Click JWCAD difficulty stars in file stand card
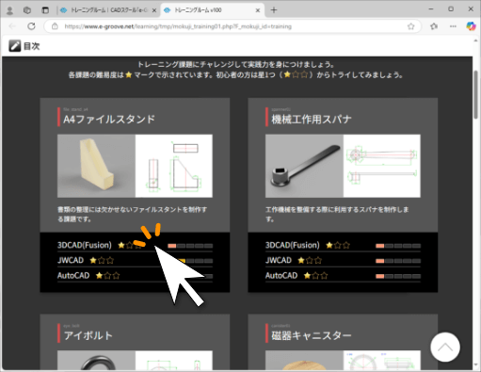The image size is (481, 372). (x=102, y=260)
